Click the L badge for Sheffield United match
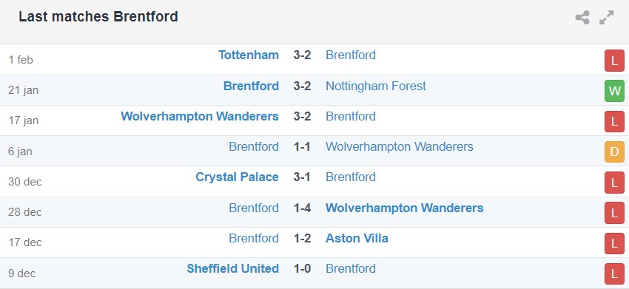629x289 pixels. tap(614, 273)
